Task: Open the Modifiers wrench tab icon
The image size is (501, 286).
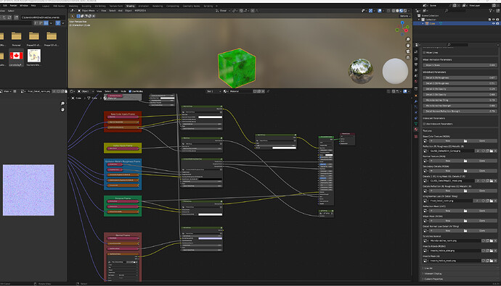Action: click(x=416, y=101)
